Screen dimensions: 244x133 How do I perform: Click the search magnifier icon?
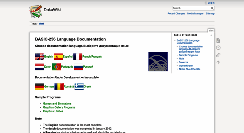[x=212, y=8]
